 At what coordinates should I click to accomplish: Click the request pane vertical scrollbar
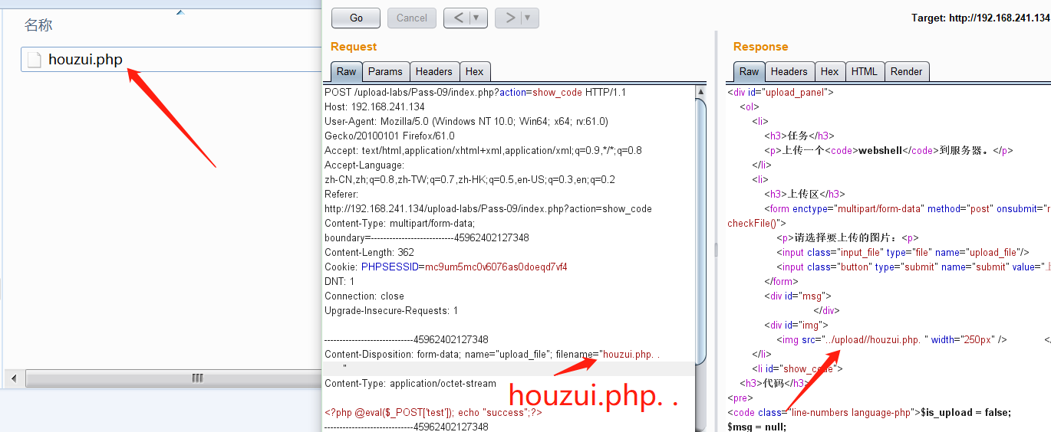pos(701,230)
